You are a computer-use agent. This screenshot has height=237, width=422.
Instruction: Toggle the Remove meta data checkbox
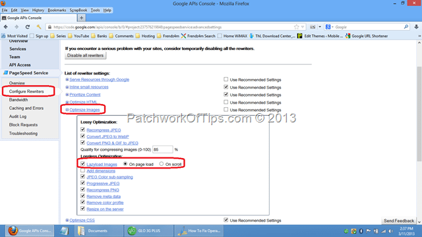click(82, 196)
